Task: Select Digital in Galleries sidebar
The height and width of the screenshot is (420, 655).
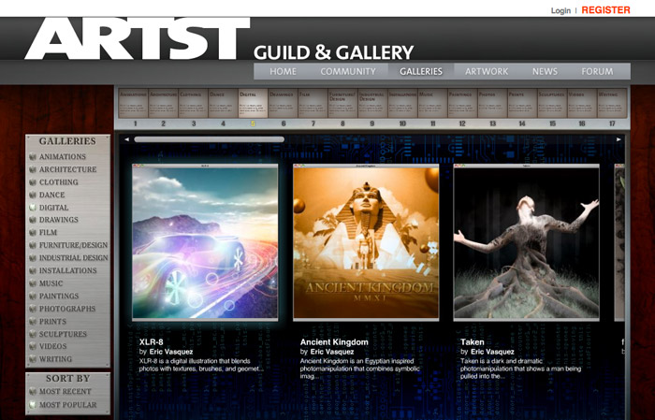Action: [x=53, y=208]
